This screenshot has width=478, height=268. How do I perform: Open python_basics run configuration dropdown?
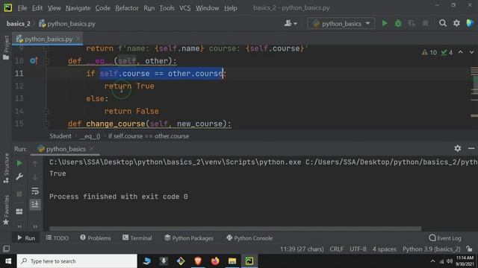click(x=341, y=23)
